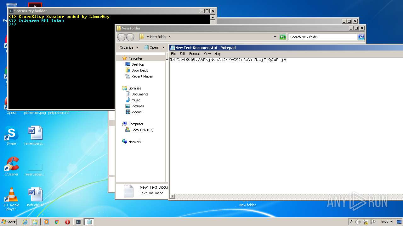Open Windows Explorer taskbar icon
Image resolution: width=403 pixels, height=226 pixels.
(x=35, y=222)
